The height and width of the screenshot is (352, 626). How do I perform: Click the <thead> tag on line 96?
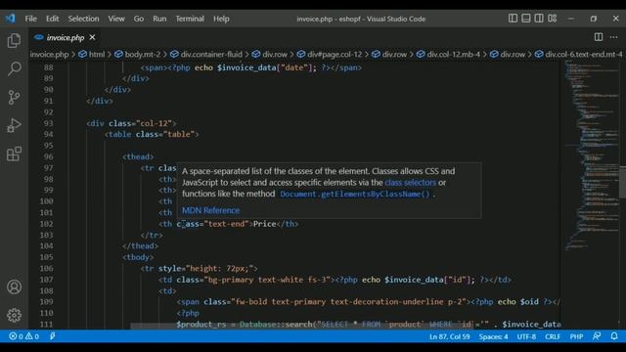(x=138, y=156)
